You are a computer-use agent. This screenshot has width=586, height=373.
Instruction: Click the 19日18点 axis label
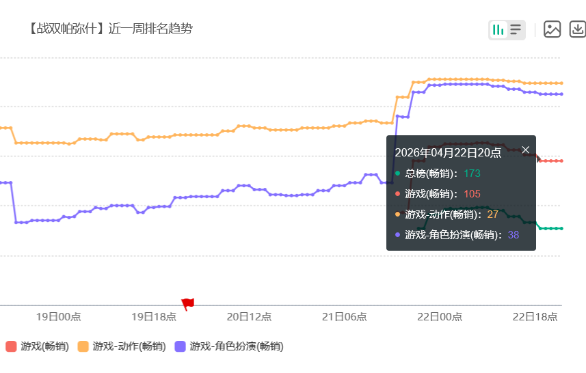[154, 317]
